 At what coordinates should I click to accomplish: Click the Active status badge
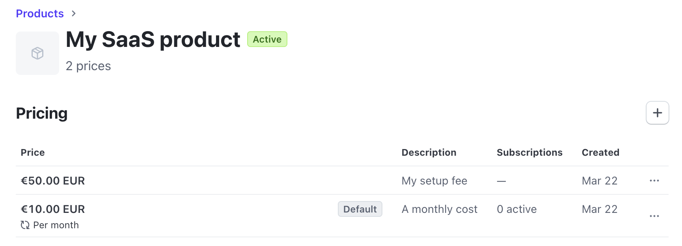pyautogui.click(x=267, y=39)
